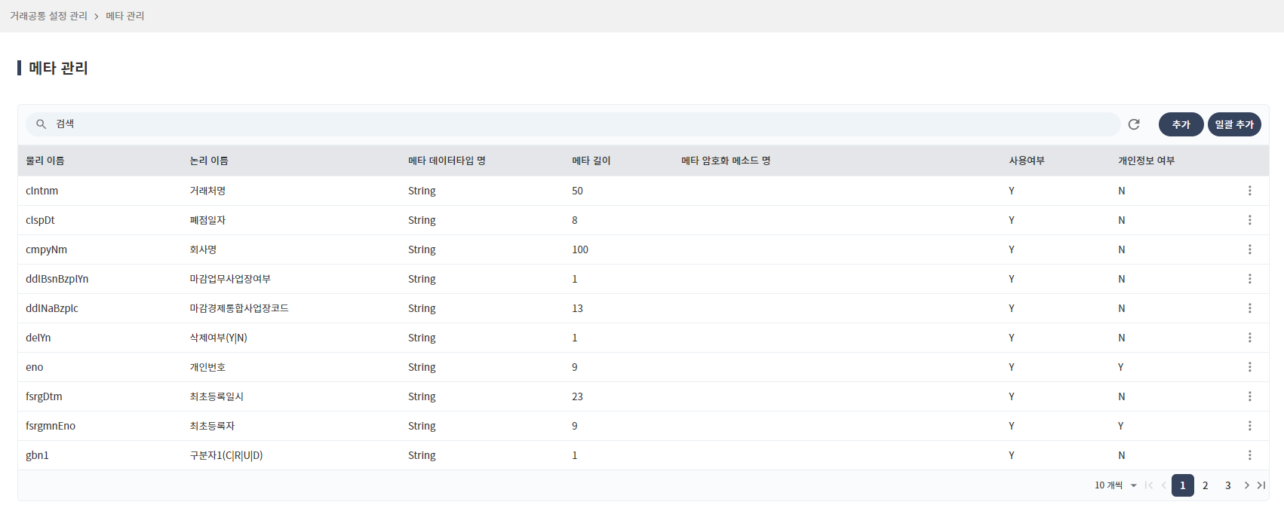Open the three-dot menu for cmpyNm
This screenshot has width=1284, height=511.
click(1249, 249)
